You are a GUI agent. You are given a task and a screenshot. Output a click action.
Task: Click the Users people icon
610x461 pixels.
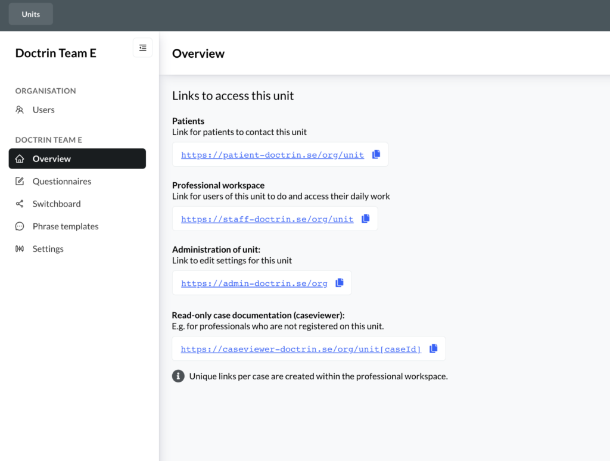tap(20, 110)
